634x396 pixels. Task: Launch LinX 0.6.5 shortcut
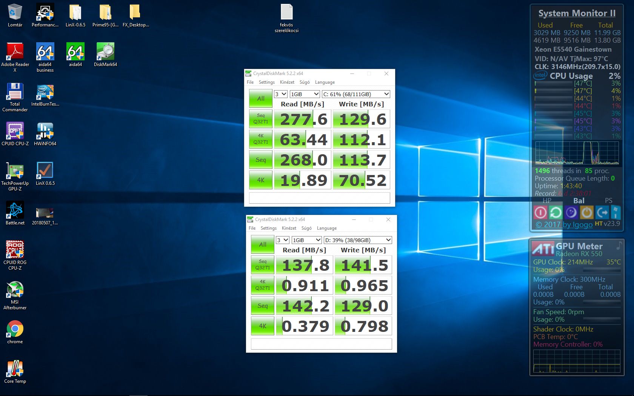point(45,173)
